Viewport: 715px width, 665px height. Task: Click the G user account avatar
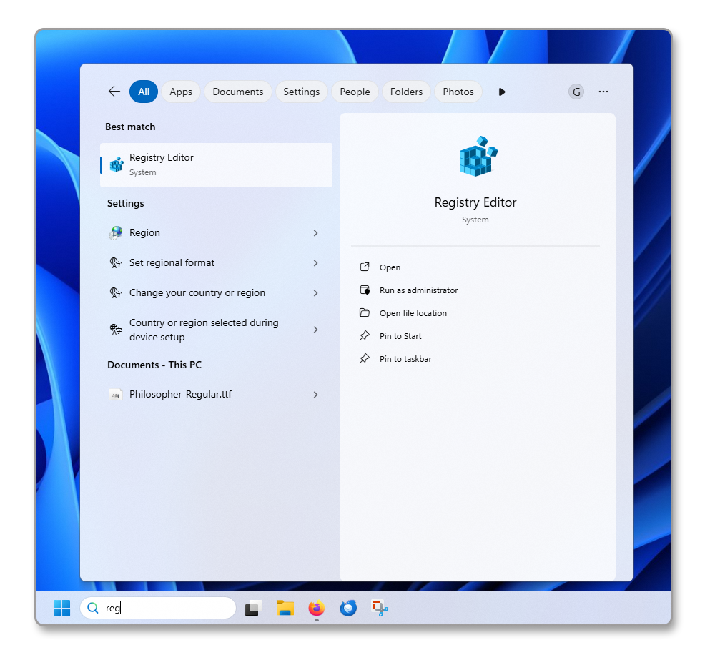(576, 92)
